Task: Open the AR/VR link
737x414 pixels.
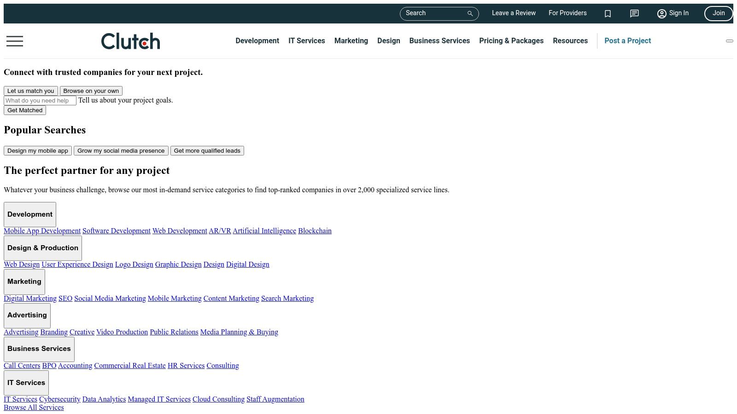Action: click(x=220, y=231)
